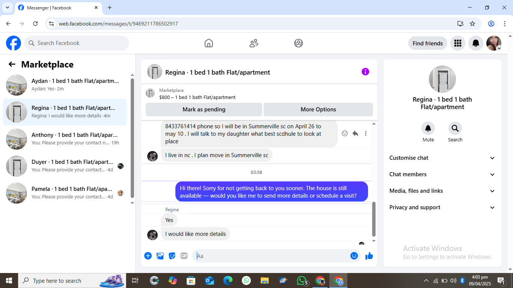The width and height of the screenshot is (513, 288).
Task: Open the install app icon in address bar
Action: point(460,24)
